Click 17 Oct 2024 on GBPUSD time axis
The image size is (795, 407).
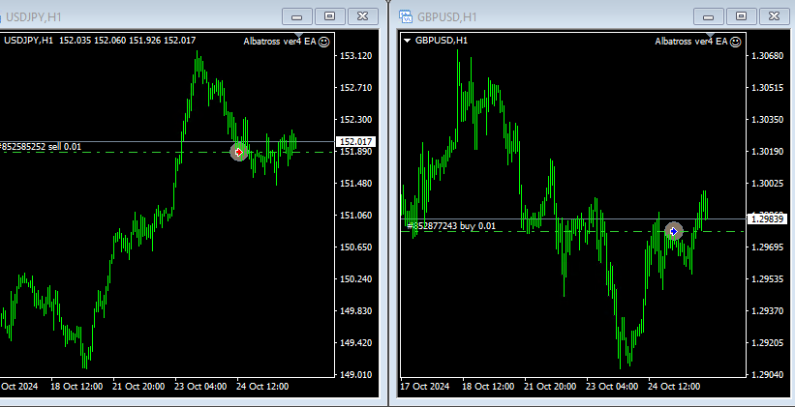click(x=425, y=387)
